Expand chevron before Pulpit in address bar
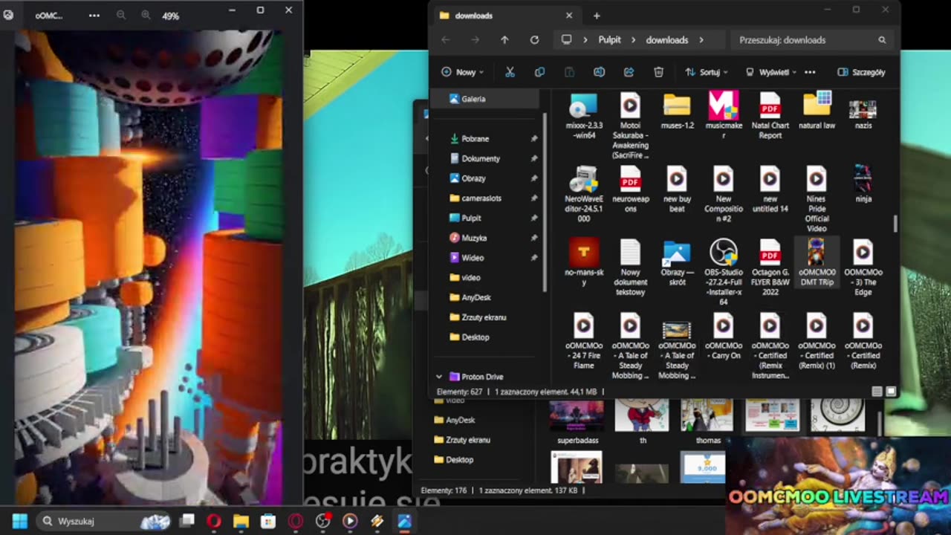This screenshot has width=951, height=535. (x=585, y=40)
